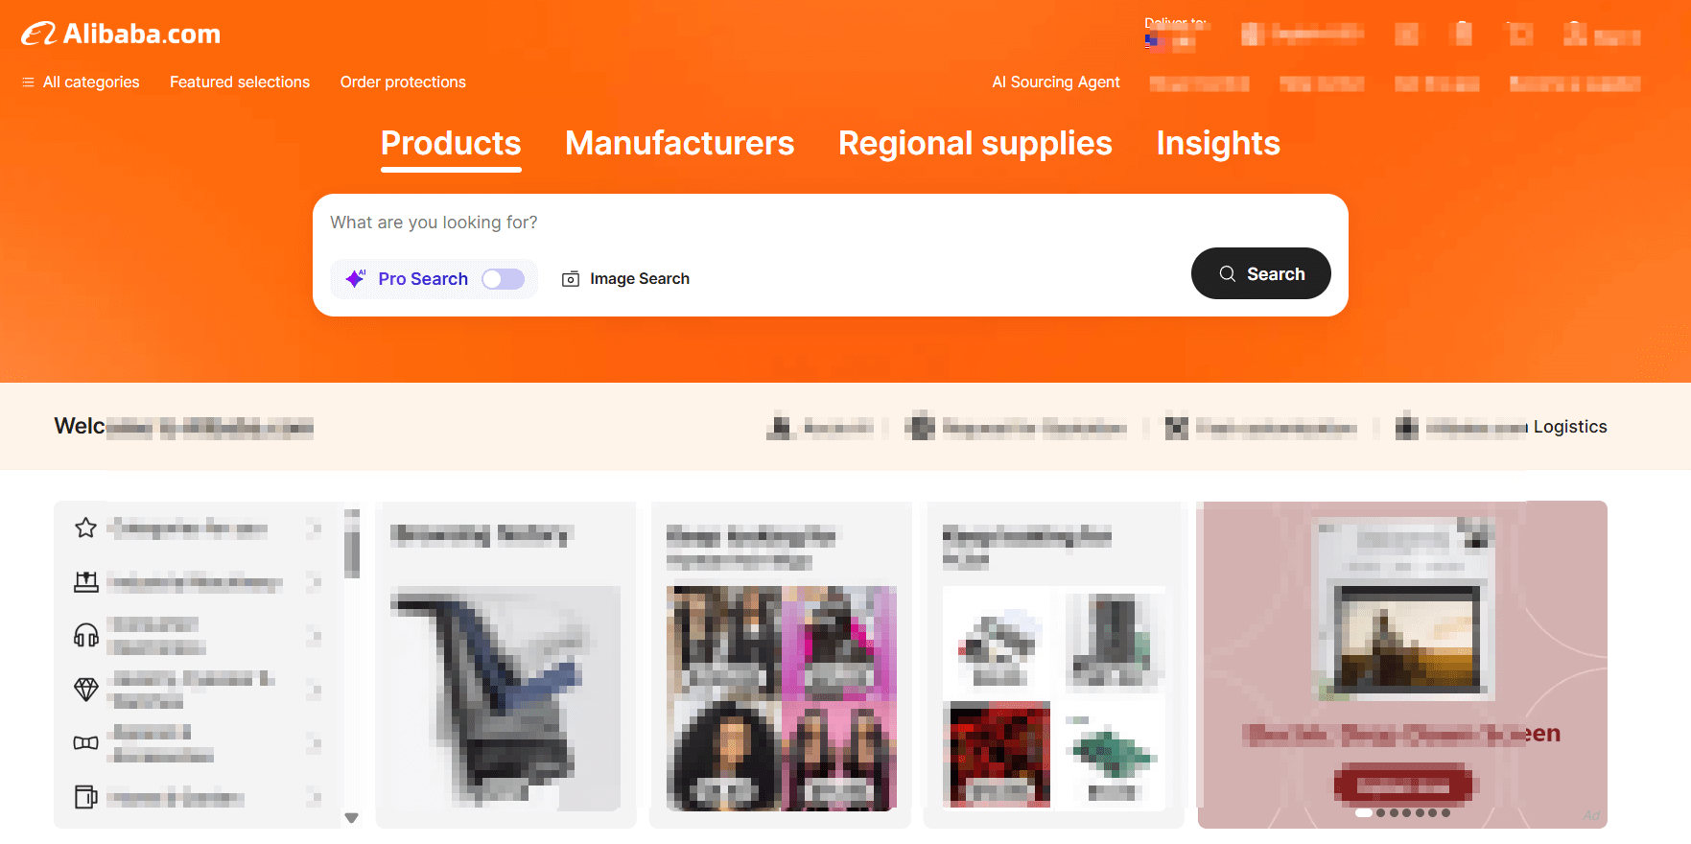Image resolution: width=1691 pixels, height=844 pixels.
Task: Click the Pro Search AI sparkle icon
Action: (x=355, y=278)
